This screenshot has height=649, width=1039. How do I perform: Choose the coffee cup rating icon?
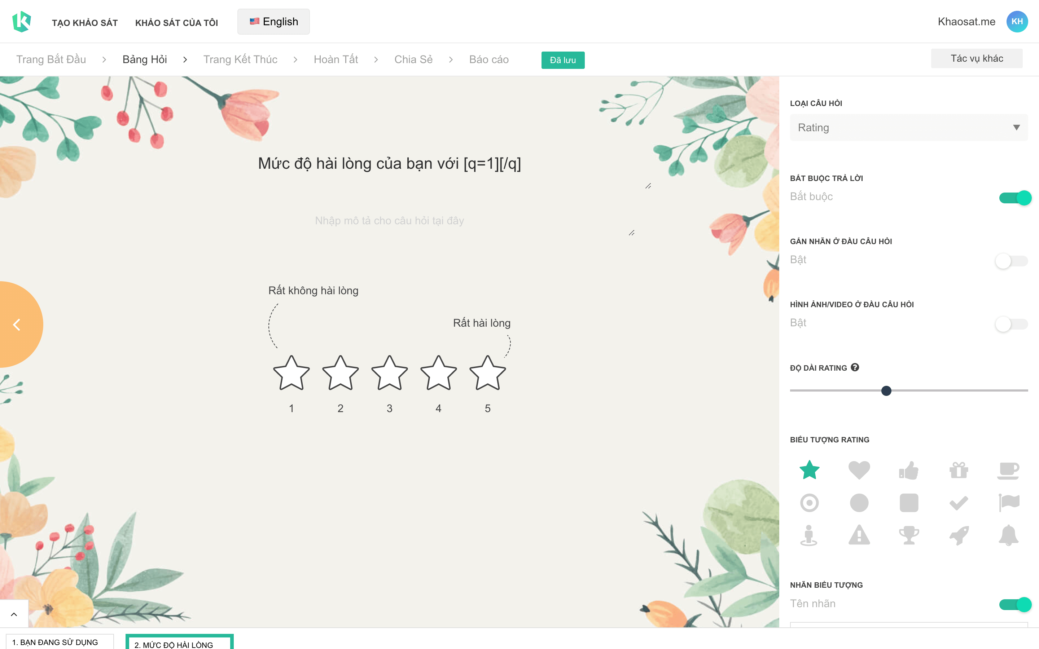point(1008,471)
